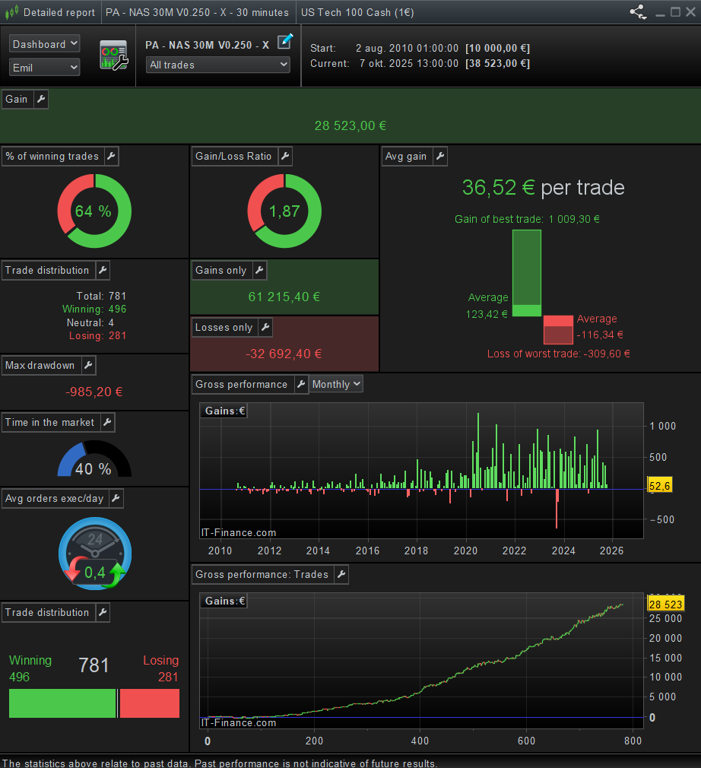Click the Gain/Loss Ratio wrench icon
The width and height of the screenshot is (701, 768).
pos(284,157)
